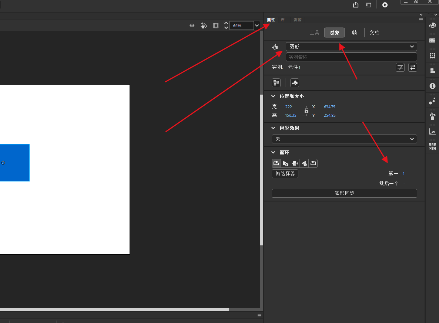Click the center stage icon

[192, 25]
